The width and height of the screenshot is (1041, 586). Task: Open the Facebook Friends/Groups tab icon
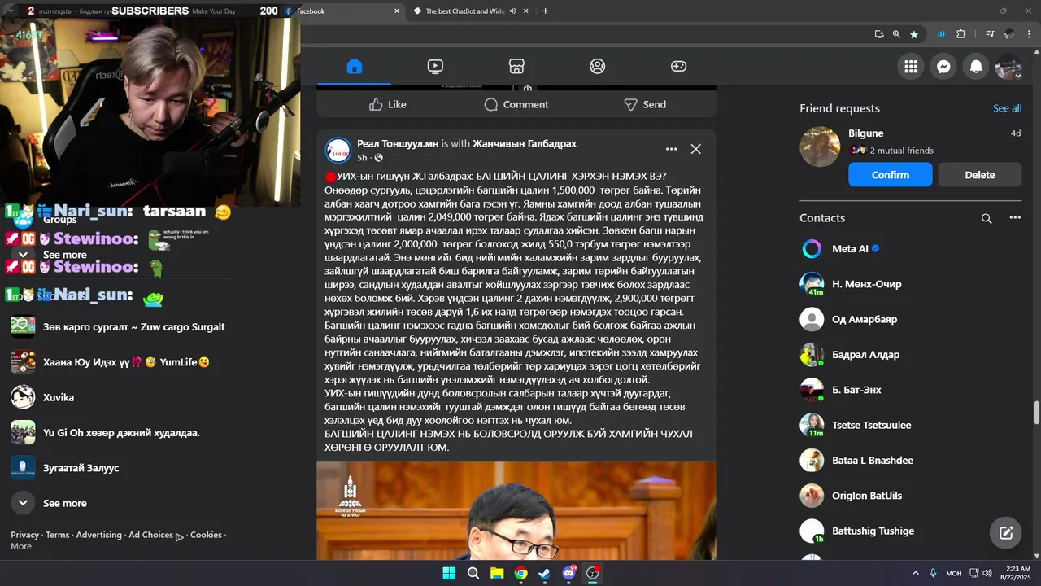(598, 67)
